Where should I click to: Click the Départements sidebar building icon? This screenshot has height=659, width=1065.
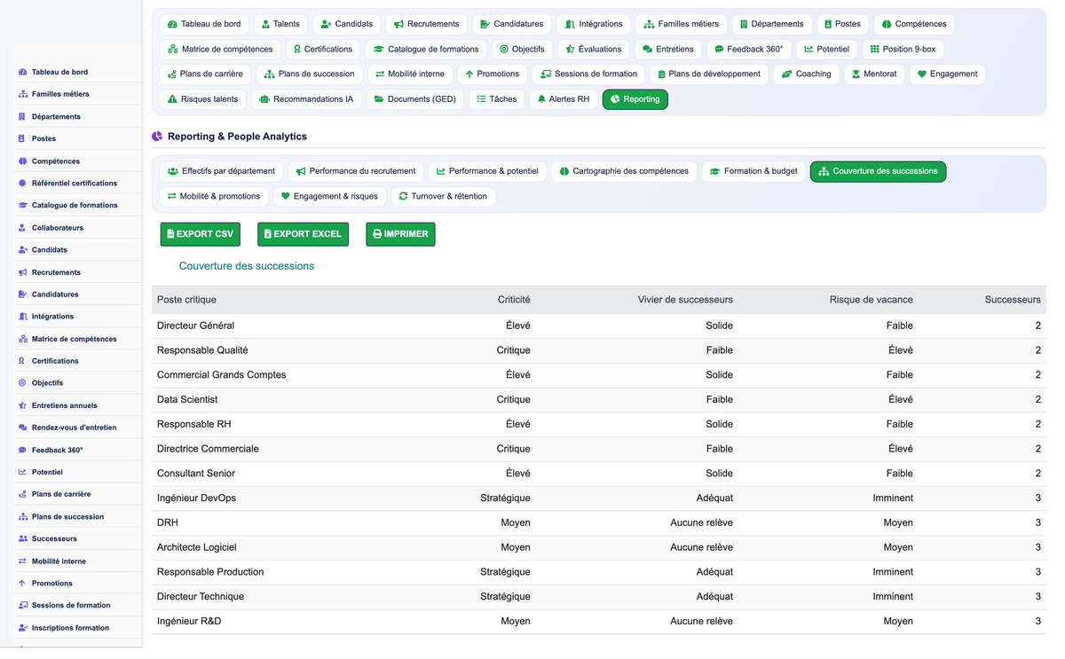(22, 116)
